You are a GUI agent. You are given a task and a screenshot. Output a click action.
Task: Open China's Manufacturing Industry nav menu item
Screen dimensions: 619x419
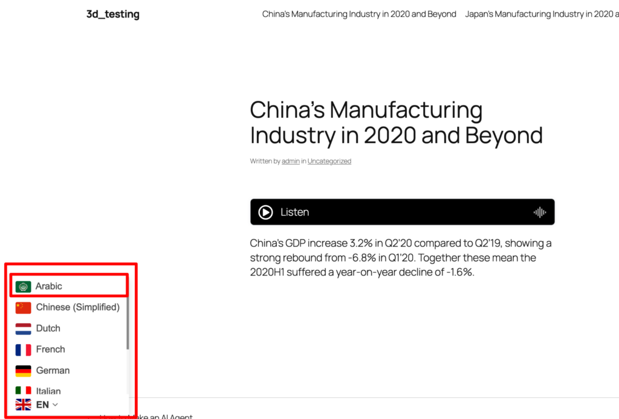coord(359,14)
